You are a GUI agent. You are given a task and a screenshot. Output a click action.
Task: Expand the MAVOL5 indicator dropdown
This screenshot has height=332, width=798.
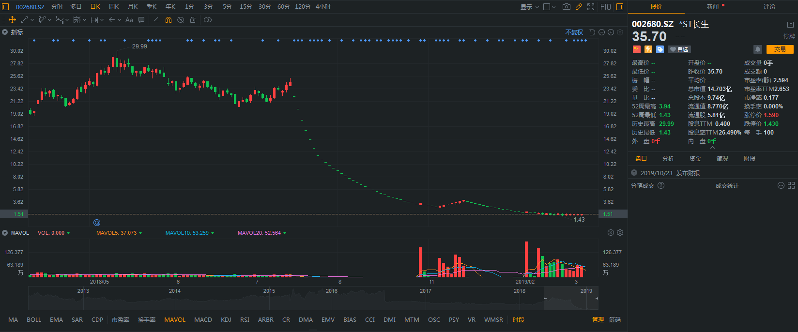140,233
